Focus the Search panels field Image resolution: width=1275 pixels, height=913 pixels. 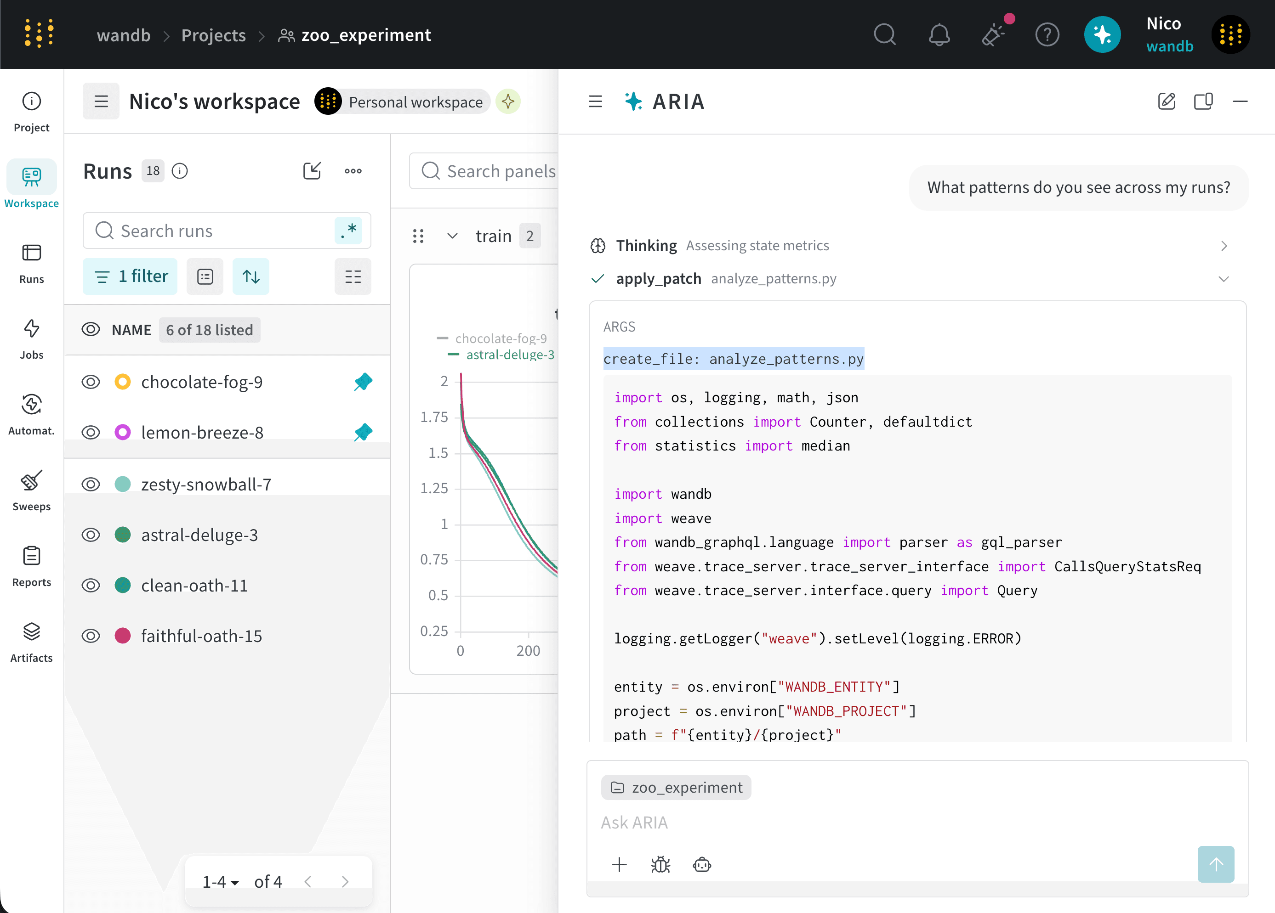click(484, 171)
